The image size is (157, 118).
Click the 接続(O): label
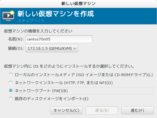pyautogui.click(x=16, y=48)
